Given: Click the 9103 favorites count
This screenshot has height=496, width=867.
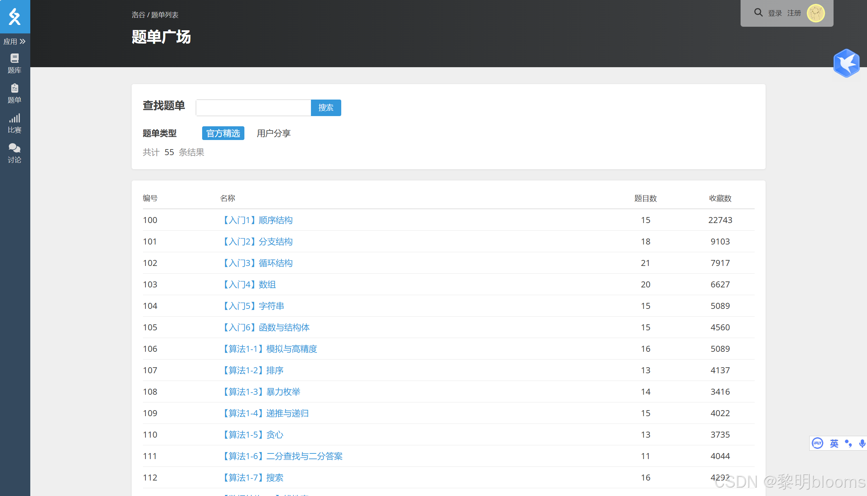Looking at the screenshot, I should point(720,242).
